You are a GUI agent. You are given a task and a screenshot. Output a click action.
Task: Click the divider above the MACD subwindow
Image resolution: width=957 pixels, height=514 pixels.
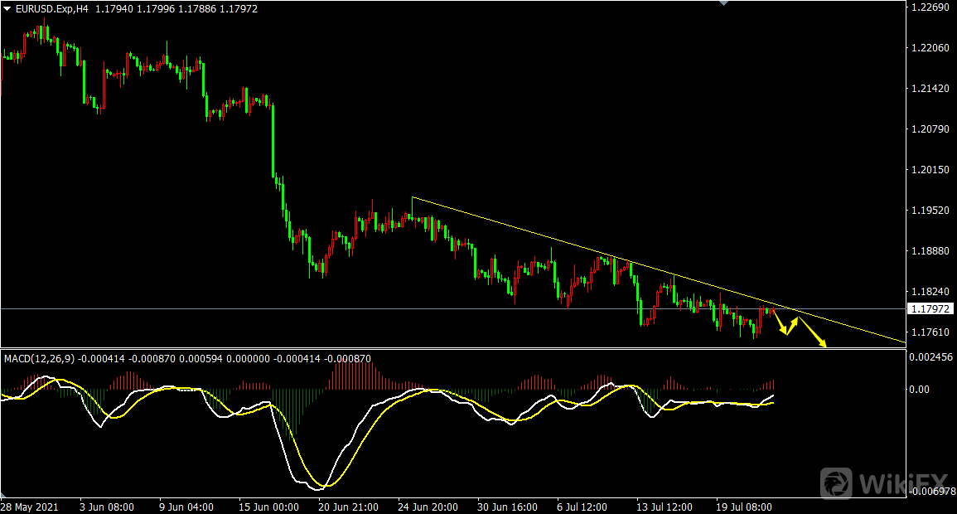(x=447, y=348)
